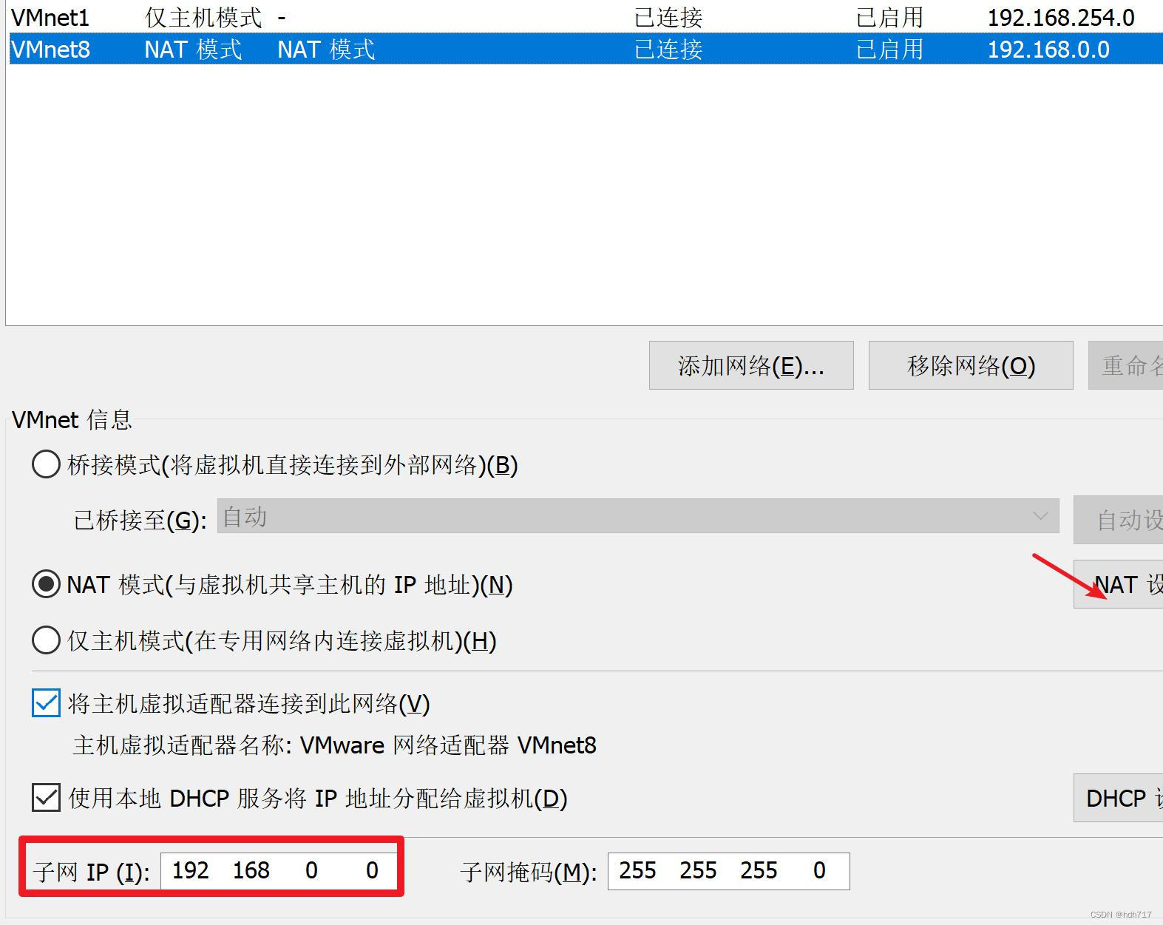
Task: Click the greyed rename network button
Action: (x=1125, y=365)
